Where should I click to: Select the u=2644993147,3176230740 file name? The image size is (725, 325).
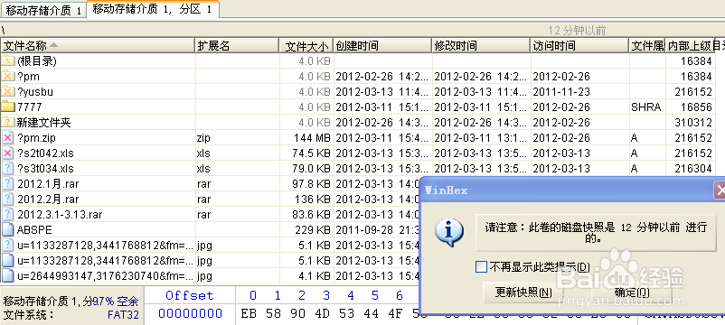coord(106,275)
